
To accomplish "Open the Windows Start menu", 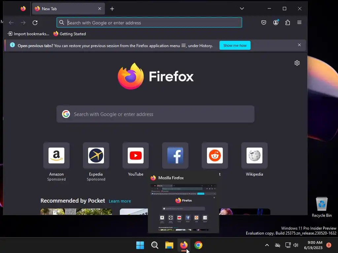I will point(140,245).
